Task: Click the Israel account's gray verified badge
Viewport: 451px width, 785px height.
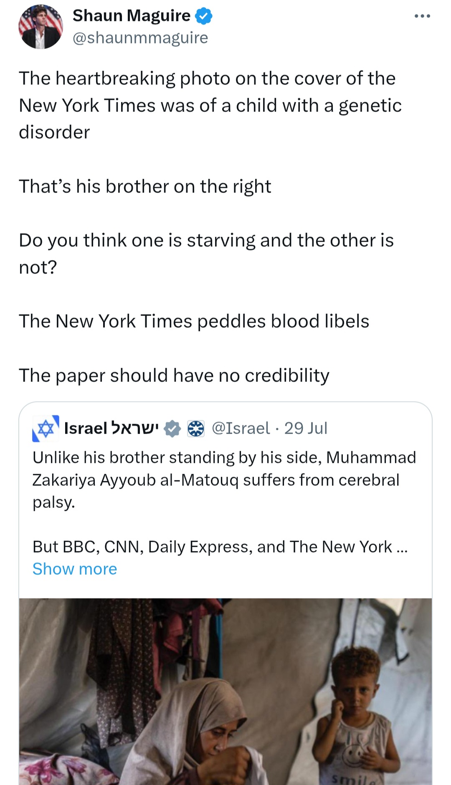Action: click(172, 429)
